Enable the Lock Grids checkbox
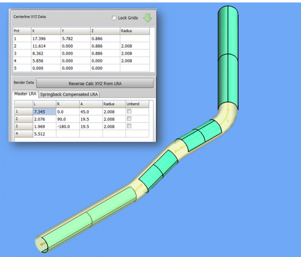This screenshot has height=257, width=301. tap(114, 18)
